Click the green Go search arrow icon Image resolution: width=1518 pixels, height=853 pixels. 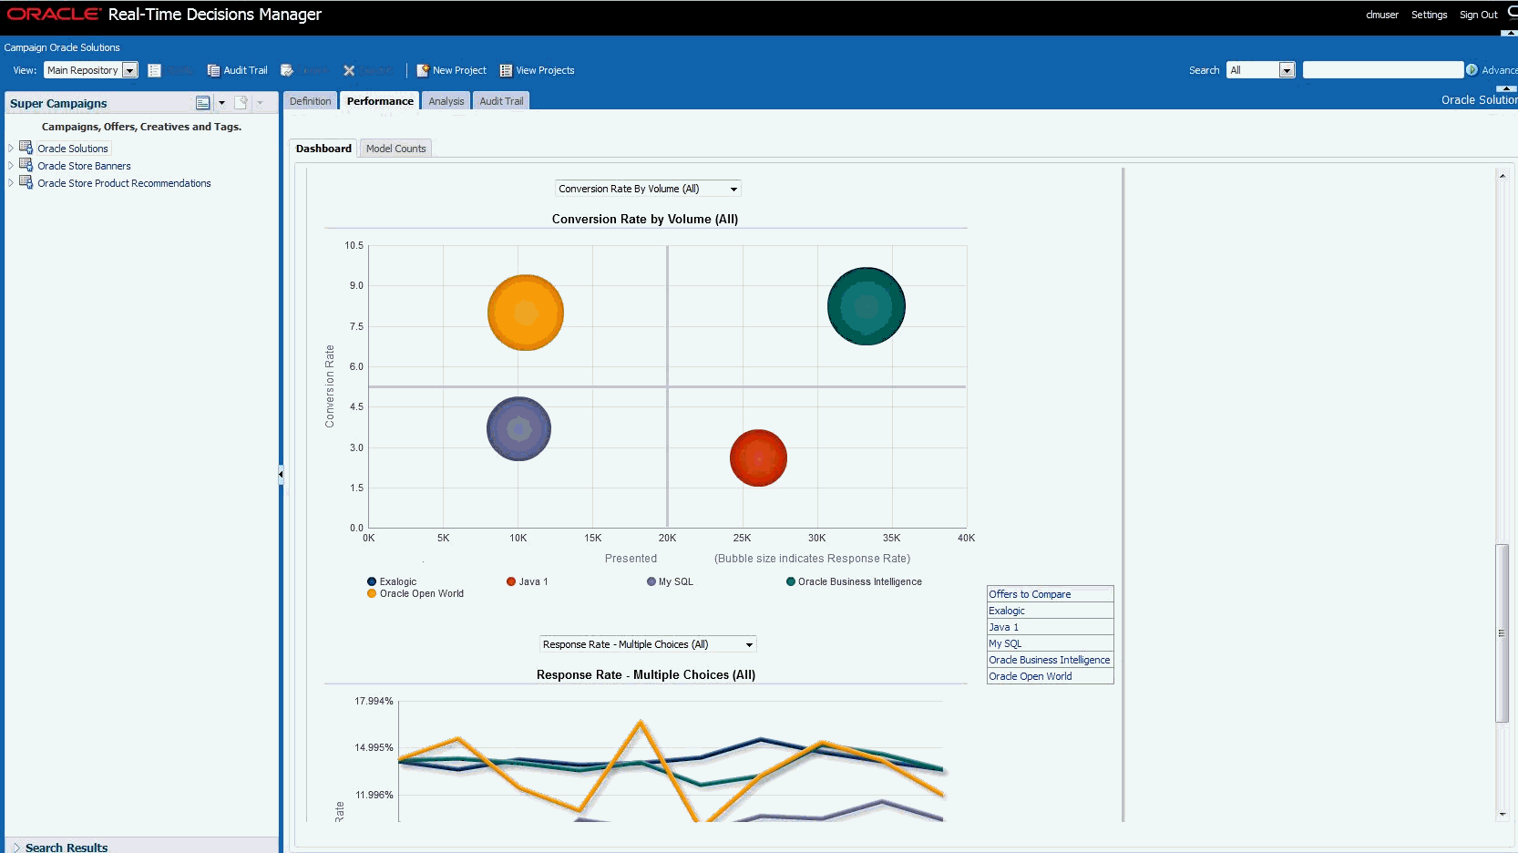point(1472,70)
